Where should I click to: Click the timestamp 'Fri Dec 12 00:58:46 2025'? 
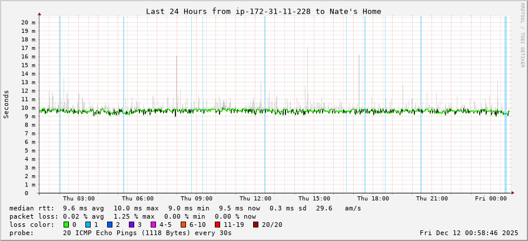point(469,233)
